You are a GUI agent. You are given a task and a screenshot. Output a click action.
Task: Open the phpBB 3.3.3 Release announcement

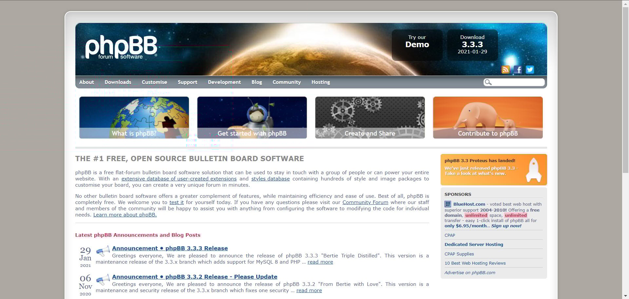pos(170,248)
